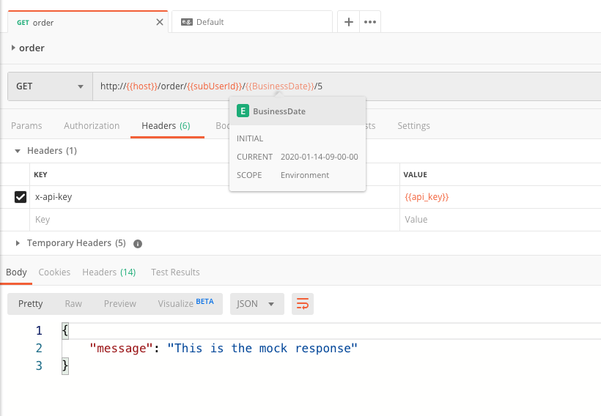This screenshot has width=601, height=416.
Task: Click the request URL input field
Action: click(x=347, y=86)
